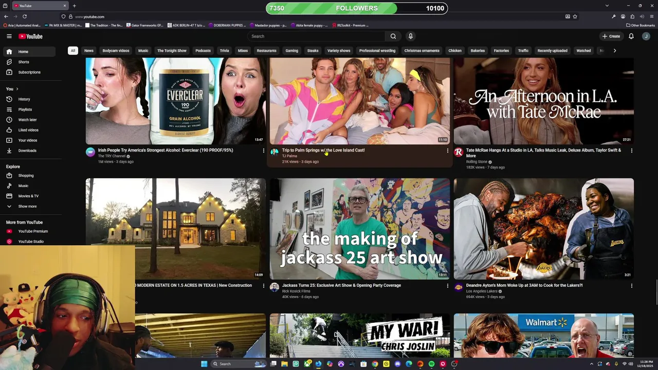
Task: Expand Show more under Explore
Action: click(28, 206)
